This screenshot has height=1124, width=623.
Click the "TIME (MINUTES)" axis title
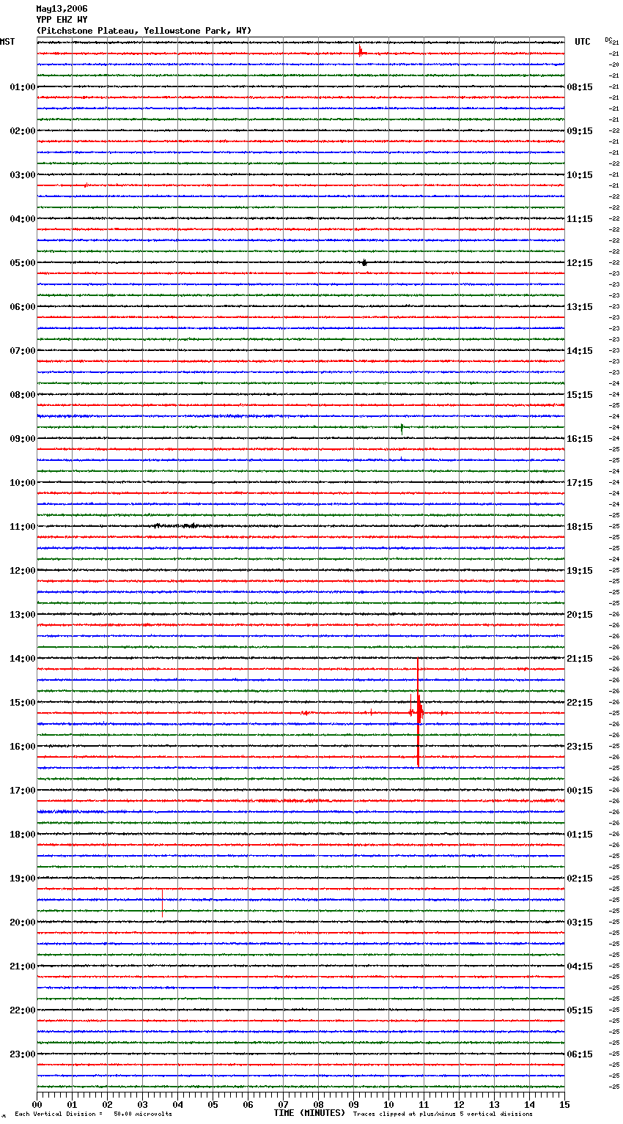click(309, 1113)
